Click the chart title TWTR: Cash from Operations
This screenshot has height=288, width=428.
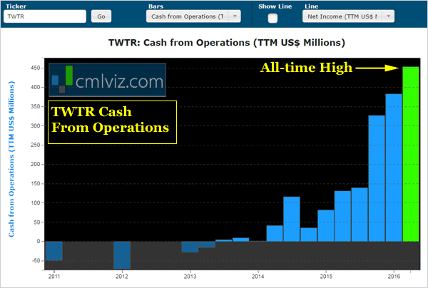coord(227,43)
